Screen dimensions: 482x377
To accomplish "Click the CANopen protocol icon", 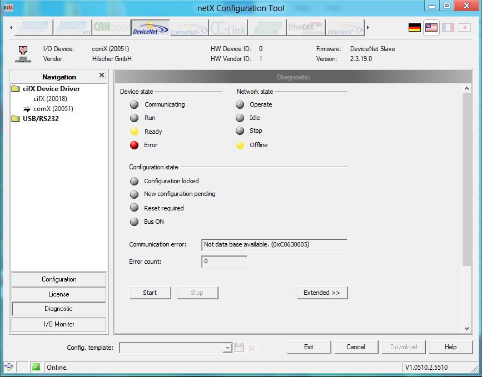I will click(111, 28).
